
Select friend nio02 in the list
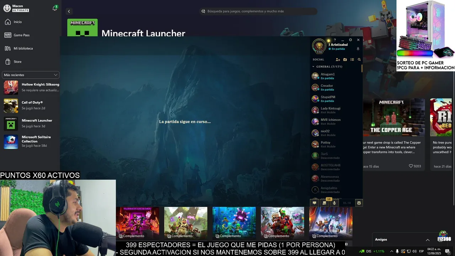pyautogui.click(x=336, y=133)
